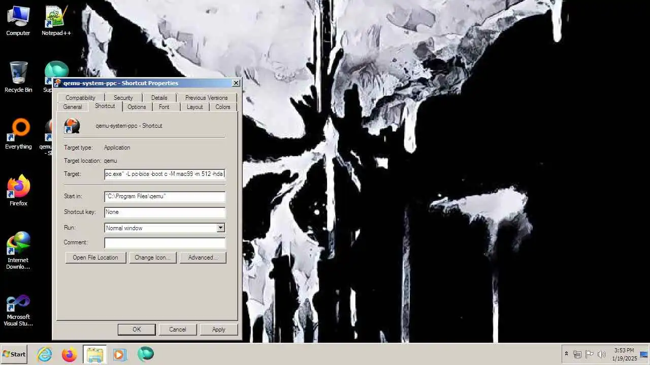Viewport: 650px width, 365px height.
Task: Open the Start menu
Action: point(14,354)
